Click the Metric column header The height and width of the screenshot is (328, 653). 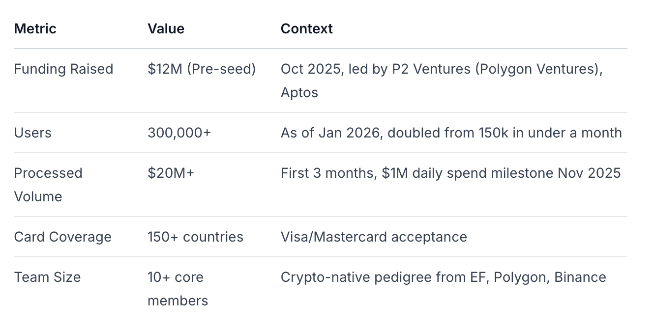(x=35, y=29)
